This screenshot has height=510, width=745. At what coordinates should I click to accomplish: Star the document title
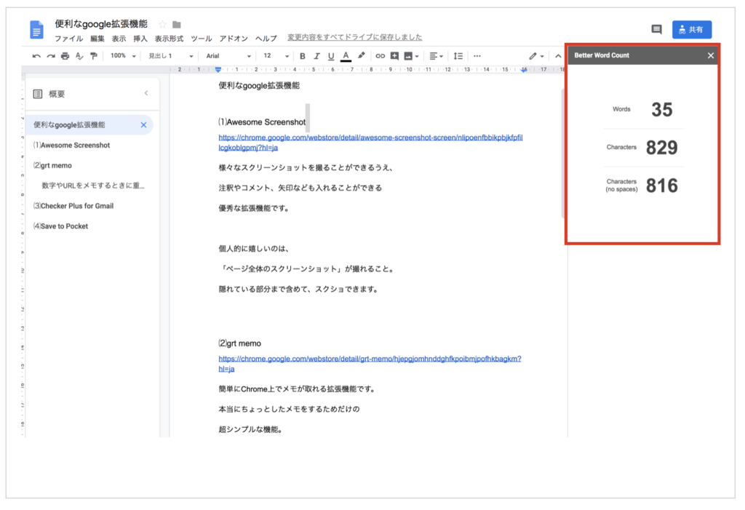coord(162,24)
